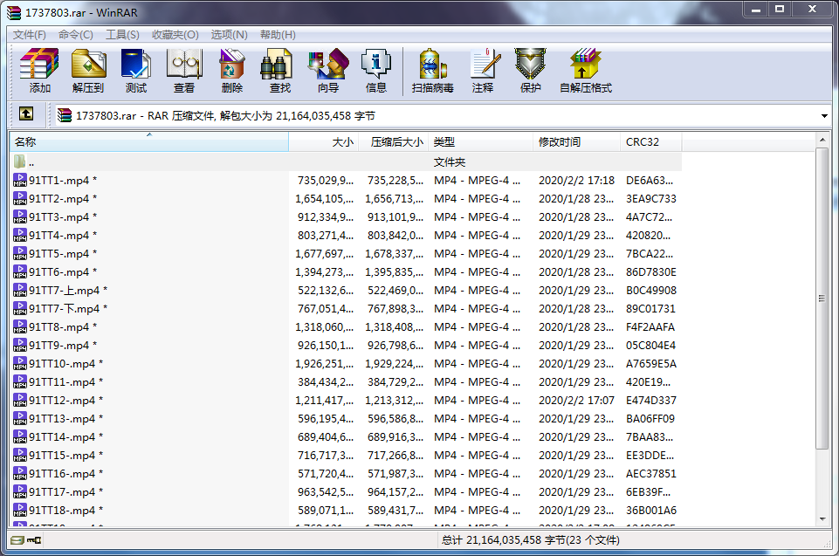The height and width of the screenshot is (556, 839).
Task: Click the WinRAR title bar books icon
Action: pos(14,12)
